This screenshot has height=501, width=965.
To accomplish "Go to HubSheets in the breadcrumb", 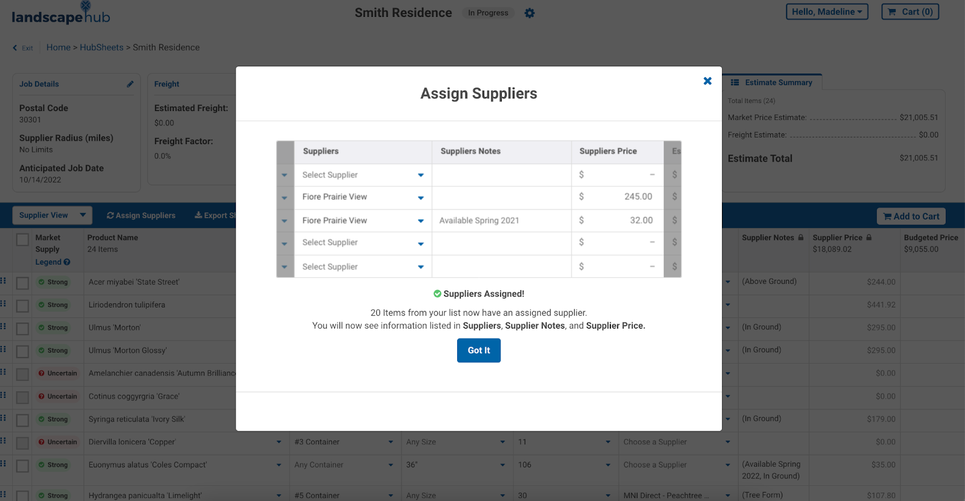I will tap(101, 48).
